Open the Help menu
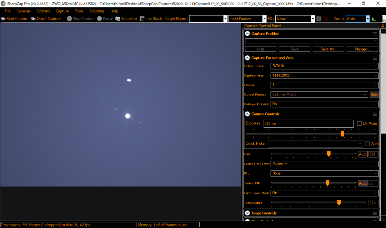The height and width of the screenshot is (228, 386). (x=114, y=11)
